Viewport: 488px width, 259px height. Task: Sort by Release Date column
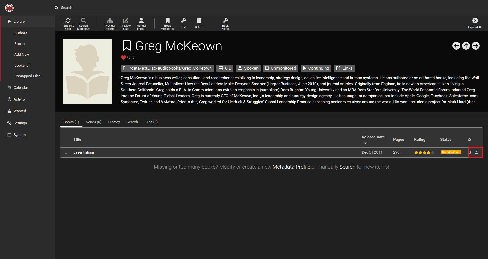373,137
